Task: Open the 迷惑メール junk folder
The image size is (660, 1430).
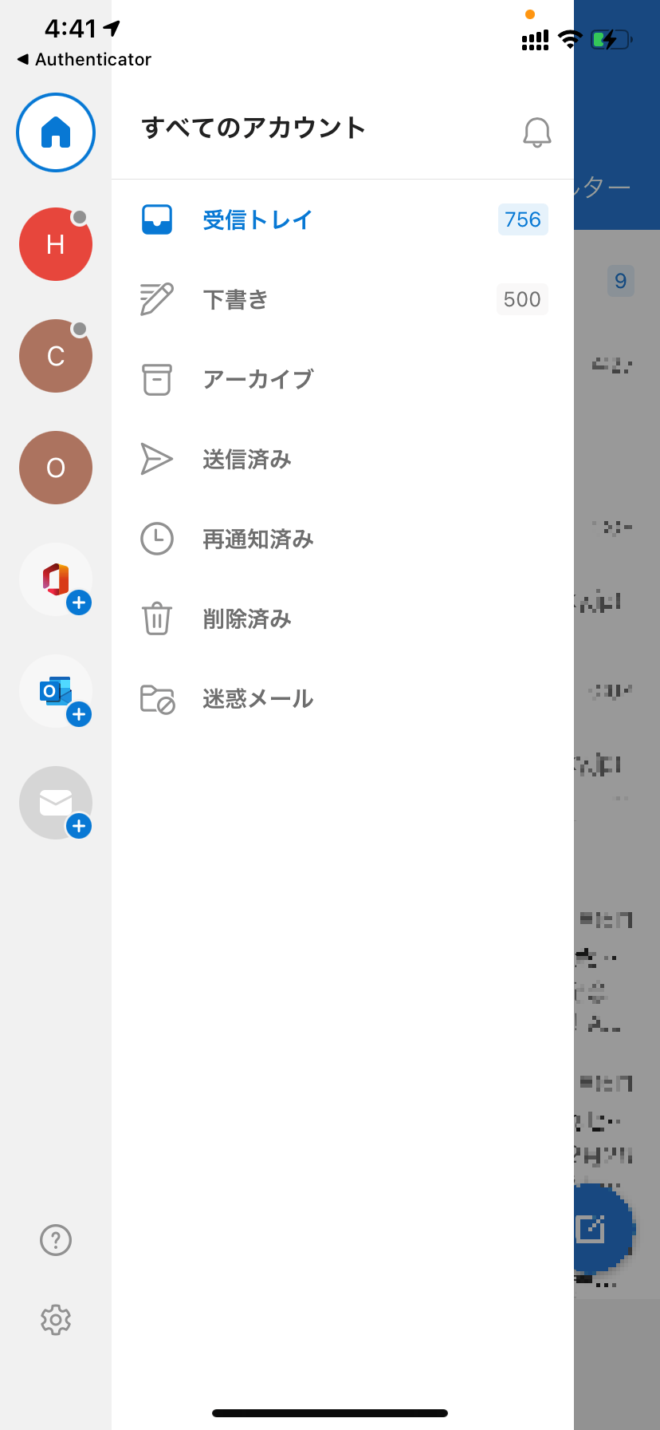Action: point(343,698)
